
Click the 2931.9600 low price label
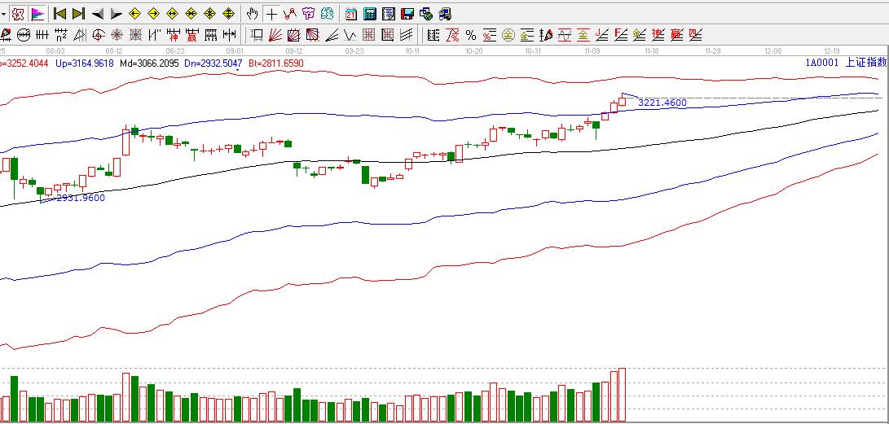point(80,197)
